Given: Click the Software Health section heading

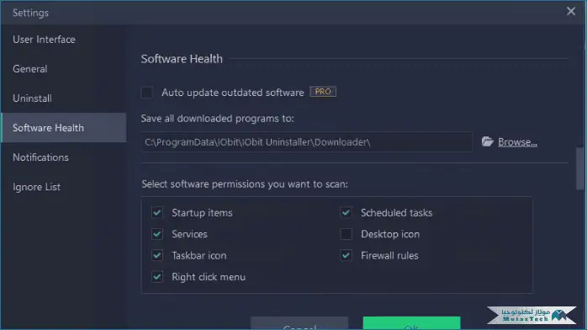Looking at the screenshot, I should click(182, 59).
